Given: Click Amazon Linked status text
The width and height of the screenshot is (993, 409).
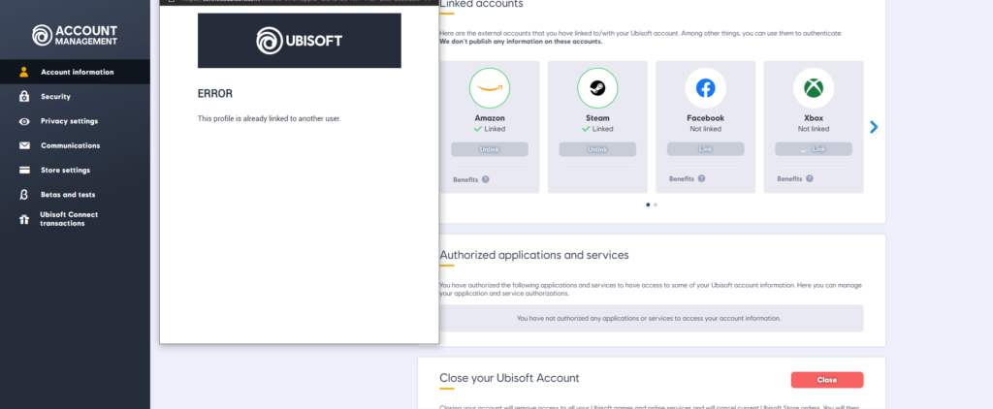Looking at the screenshot, I should (x=495, y=129).
